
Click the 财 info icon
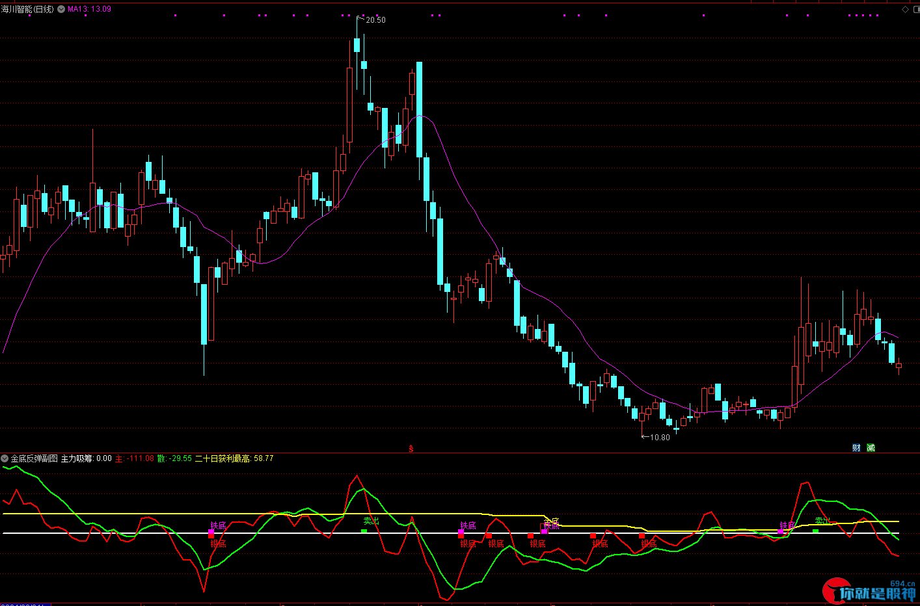tap(856, 448)
